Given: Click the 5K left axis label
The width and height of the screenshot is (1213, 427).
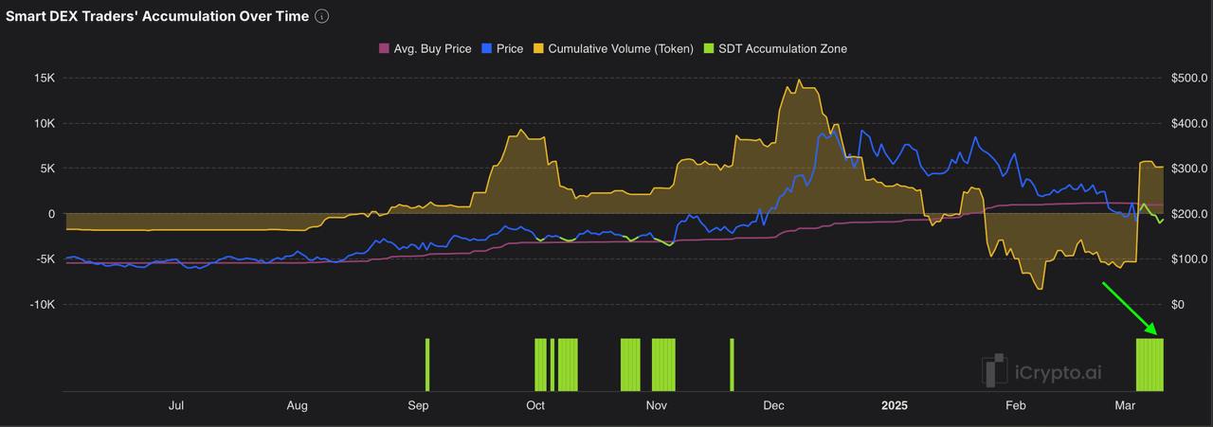Looking at the screenshot, I should tap(47, 169).
